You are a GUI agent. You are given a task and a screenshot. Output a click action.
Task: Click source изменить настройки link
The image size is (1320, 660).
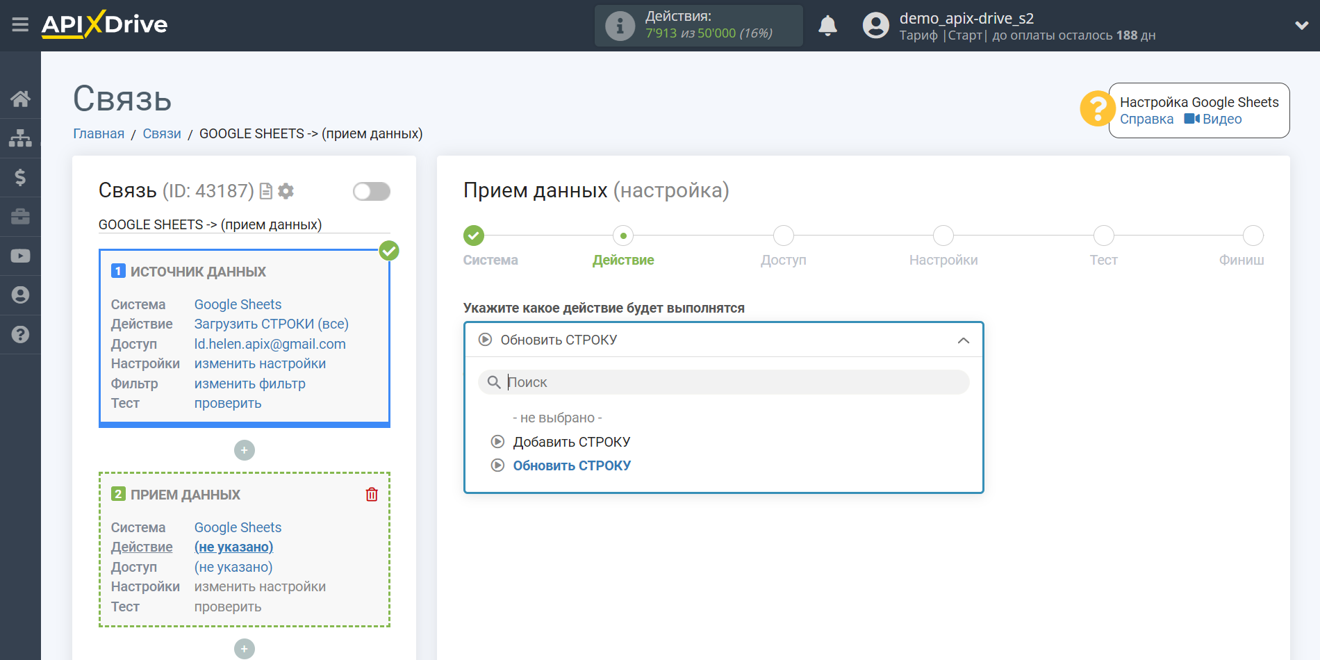pyautogui.click(x=260, y=363)
